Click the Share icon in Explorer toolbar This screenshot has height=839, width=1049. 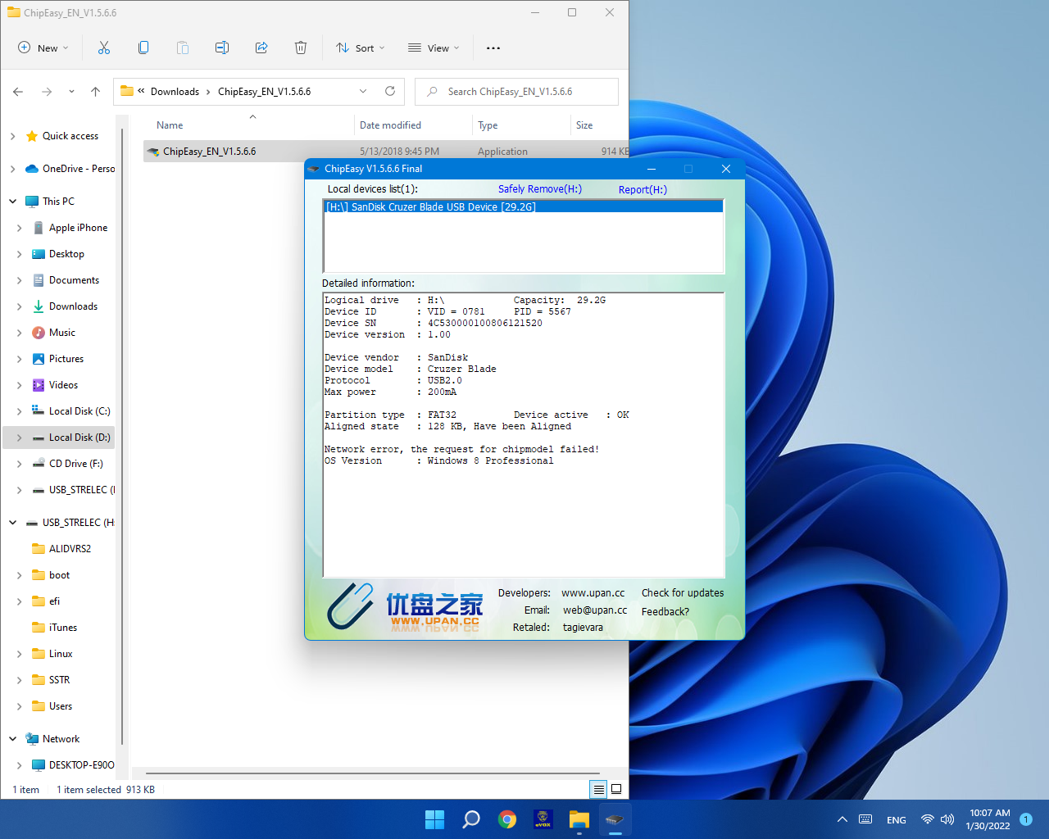pyautogui.click(x=261, y=48)
